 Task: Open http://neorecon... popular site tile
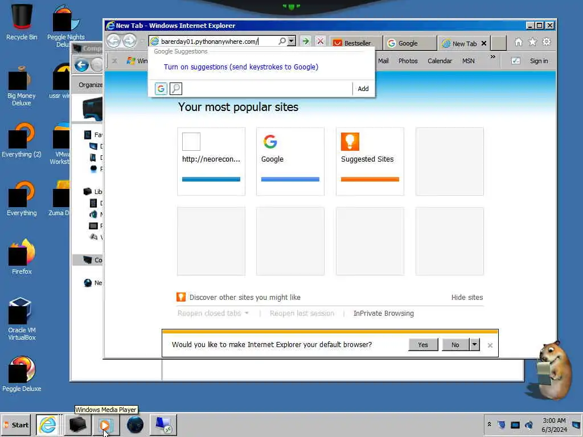click(x=211, y=161)
